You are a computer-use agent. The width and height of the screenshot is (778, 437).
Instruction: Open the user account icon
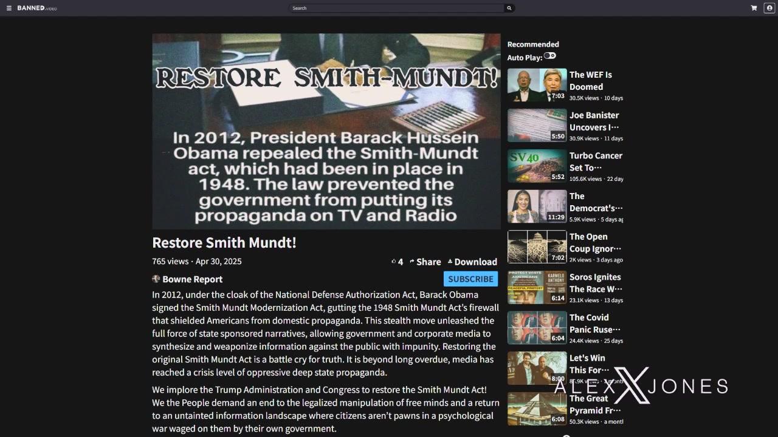(769, 8)
